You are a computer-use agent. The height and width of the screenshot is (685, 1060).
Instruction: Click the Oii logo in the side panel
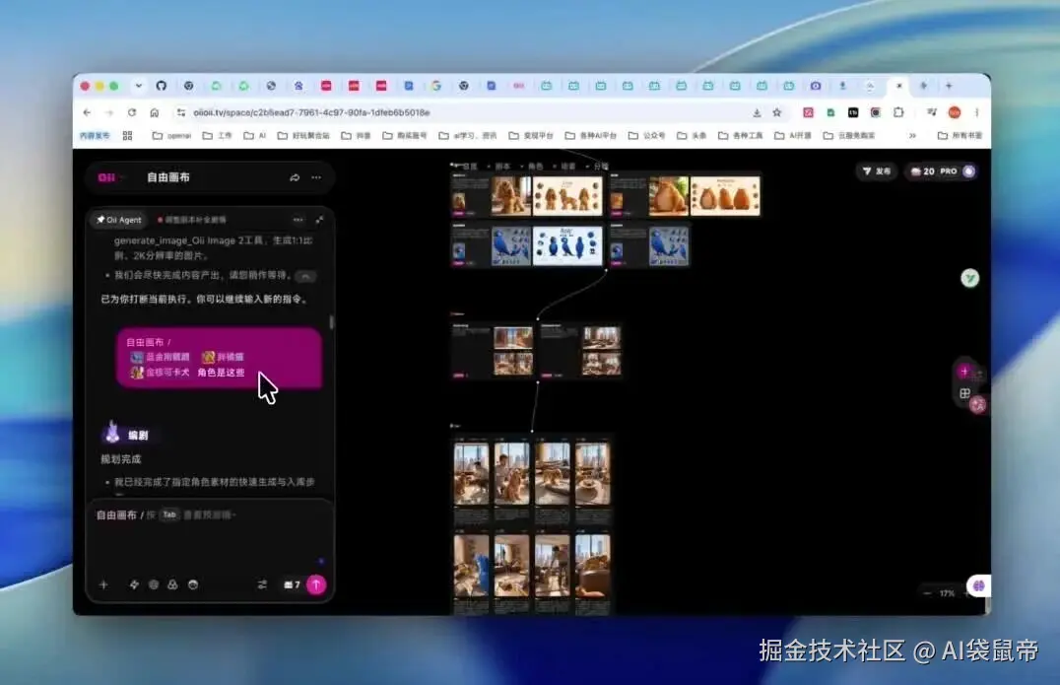106,177
